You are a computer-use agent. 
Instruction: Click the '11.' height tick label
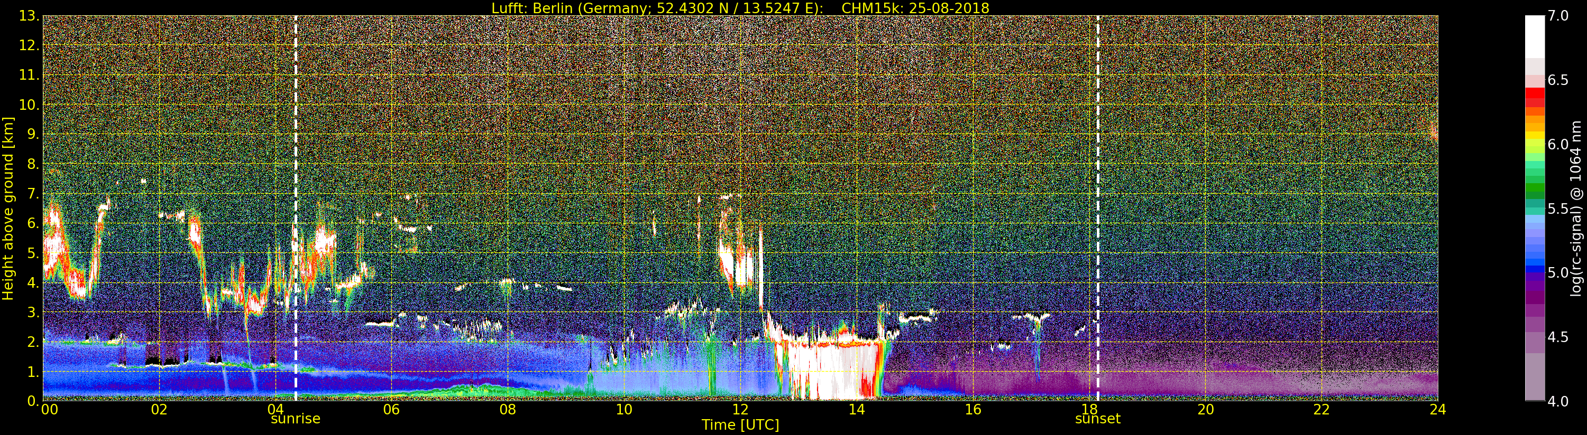[x=29, y=75]
